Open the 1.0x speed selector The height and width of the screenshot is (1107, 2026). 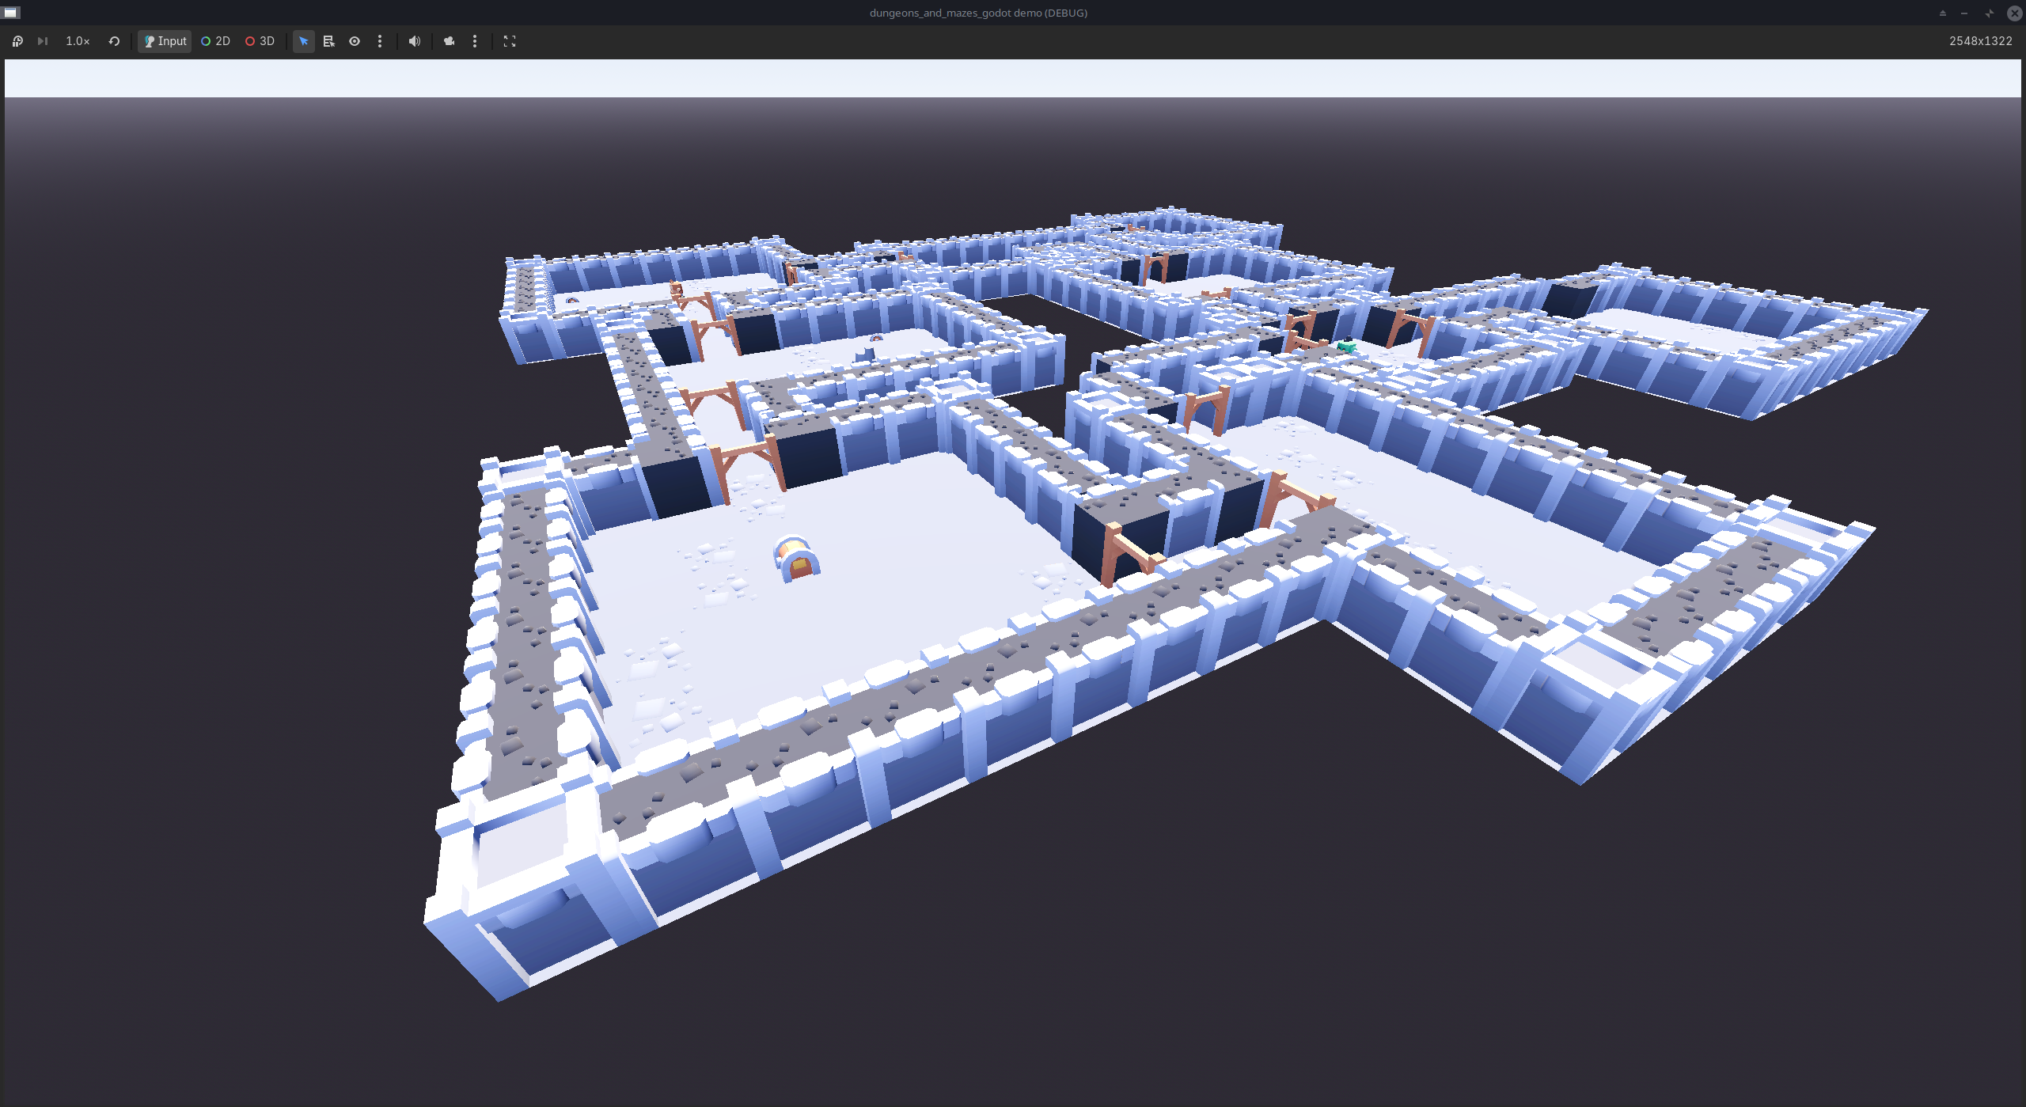coord(77,41)
